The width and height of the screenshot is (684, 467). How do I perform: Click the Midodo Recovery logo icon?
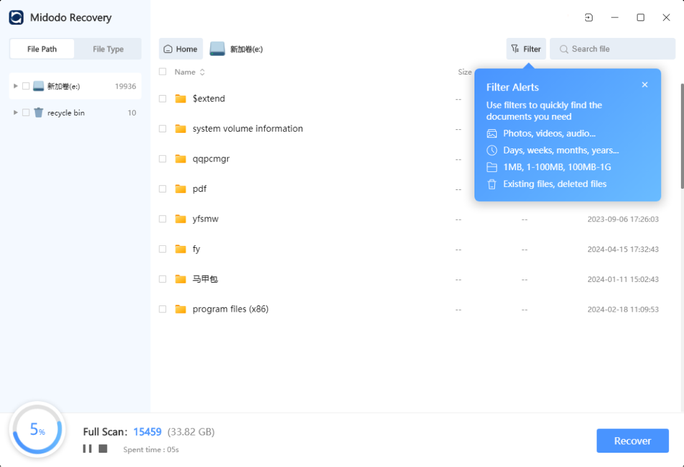pos(16,17)
